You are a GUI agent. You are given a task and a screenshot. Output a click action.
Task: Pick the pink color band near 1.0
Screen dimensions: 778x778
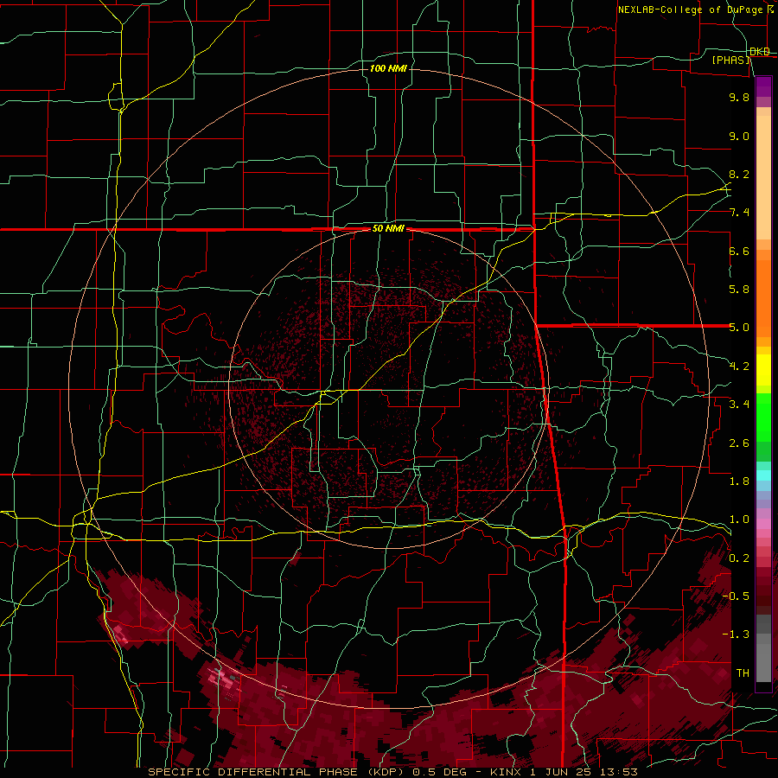(763, 524)
